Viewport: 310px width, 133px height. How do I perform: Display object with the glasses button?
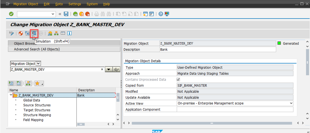116,69
